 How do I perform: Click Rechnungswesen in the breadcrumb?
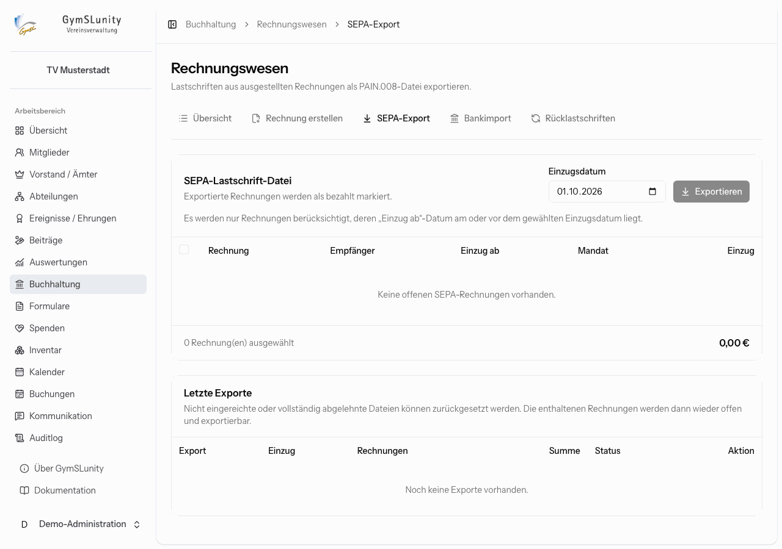291,24
